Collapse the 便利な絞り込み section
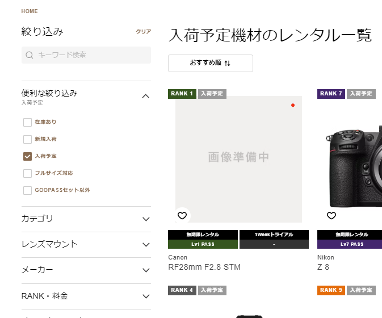382x318 pixels. point(146,97)
